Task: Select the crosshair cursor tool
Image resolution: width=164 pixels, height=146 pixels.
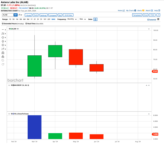Action: [x=3, y=30]
